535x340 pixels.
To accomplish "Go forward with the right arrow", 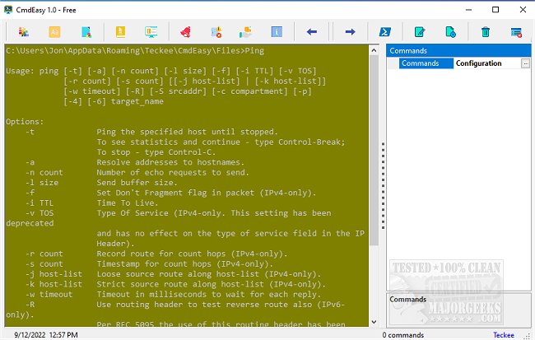I will [x=351, y=32].
